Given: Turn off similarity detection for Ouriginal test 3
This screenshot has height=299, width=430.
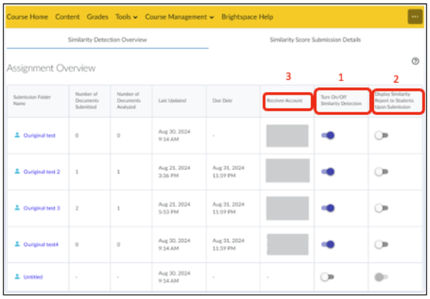Looking at the screenshot, I should point(328,208).
